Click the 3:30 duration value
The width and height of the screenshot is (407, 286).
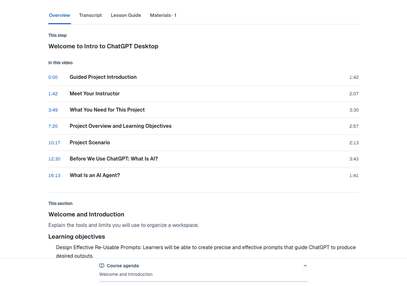tap(354, 110)
